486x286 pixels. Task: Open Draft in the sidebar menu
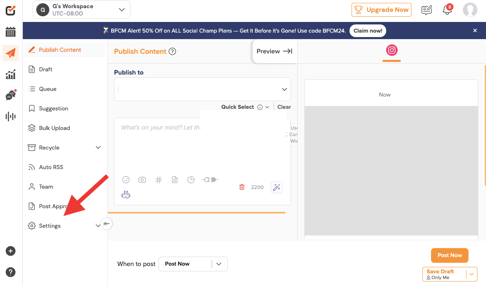tap(46, 69)
